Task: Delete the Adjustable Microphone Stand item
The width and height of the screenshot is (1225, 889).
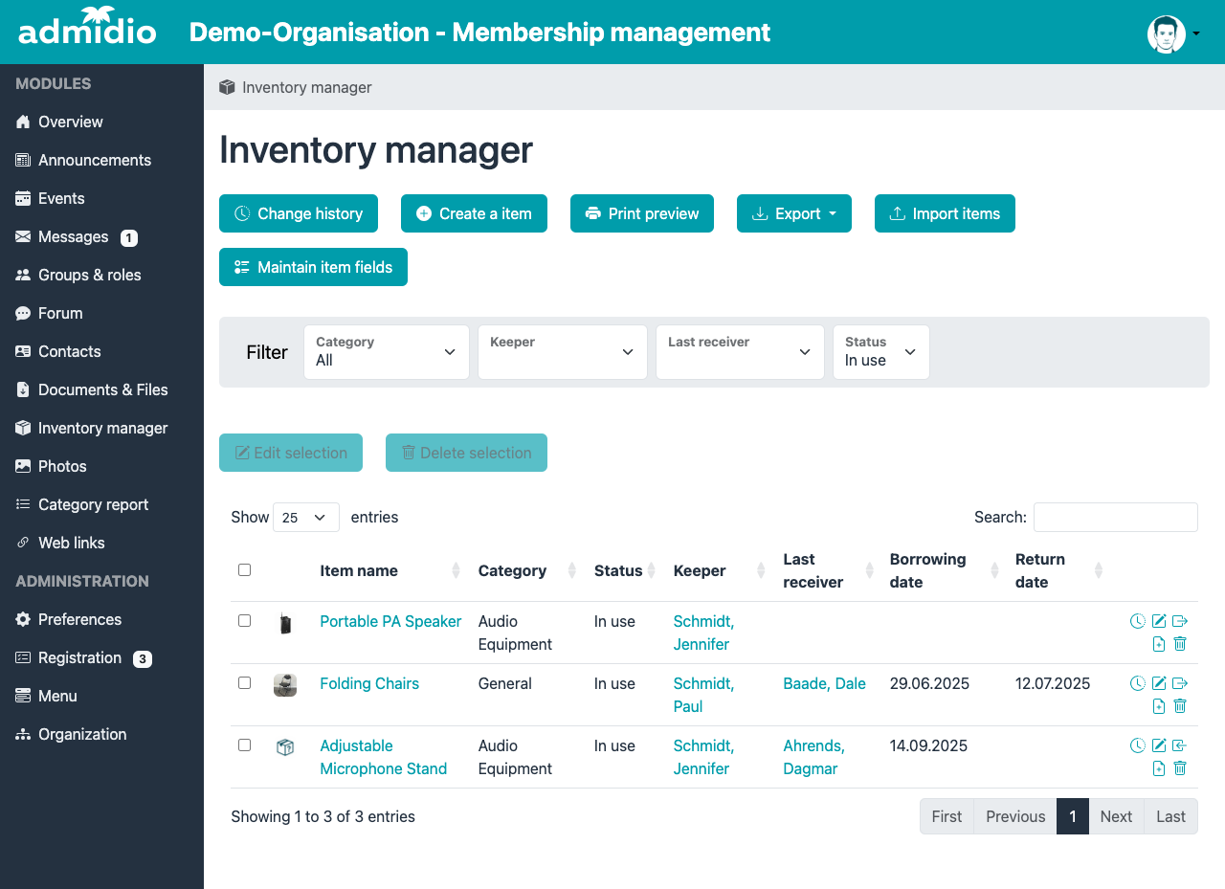Action: (x=1180, y=768)
